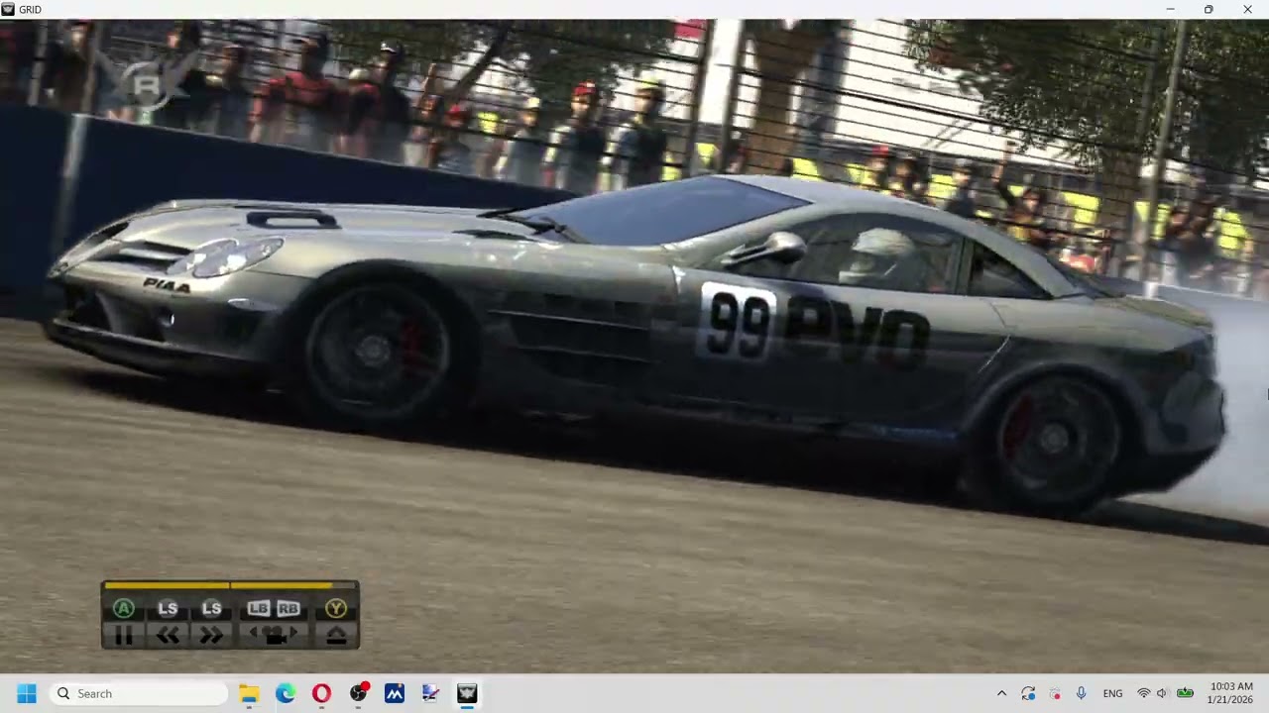Open the clock showing 10:03 AM
Image resolution: width=1269 pixels, height=713 pixels.
(1230, 693)
